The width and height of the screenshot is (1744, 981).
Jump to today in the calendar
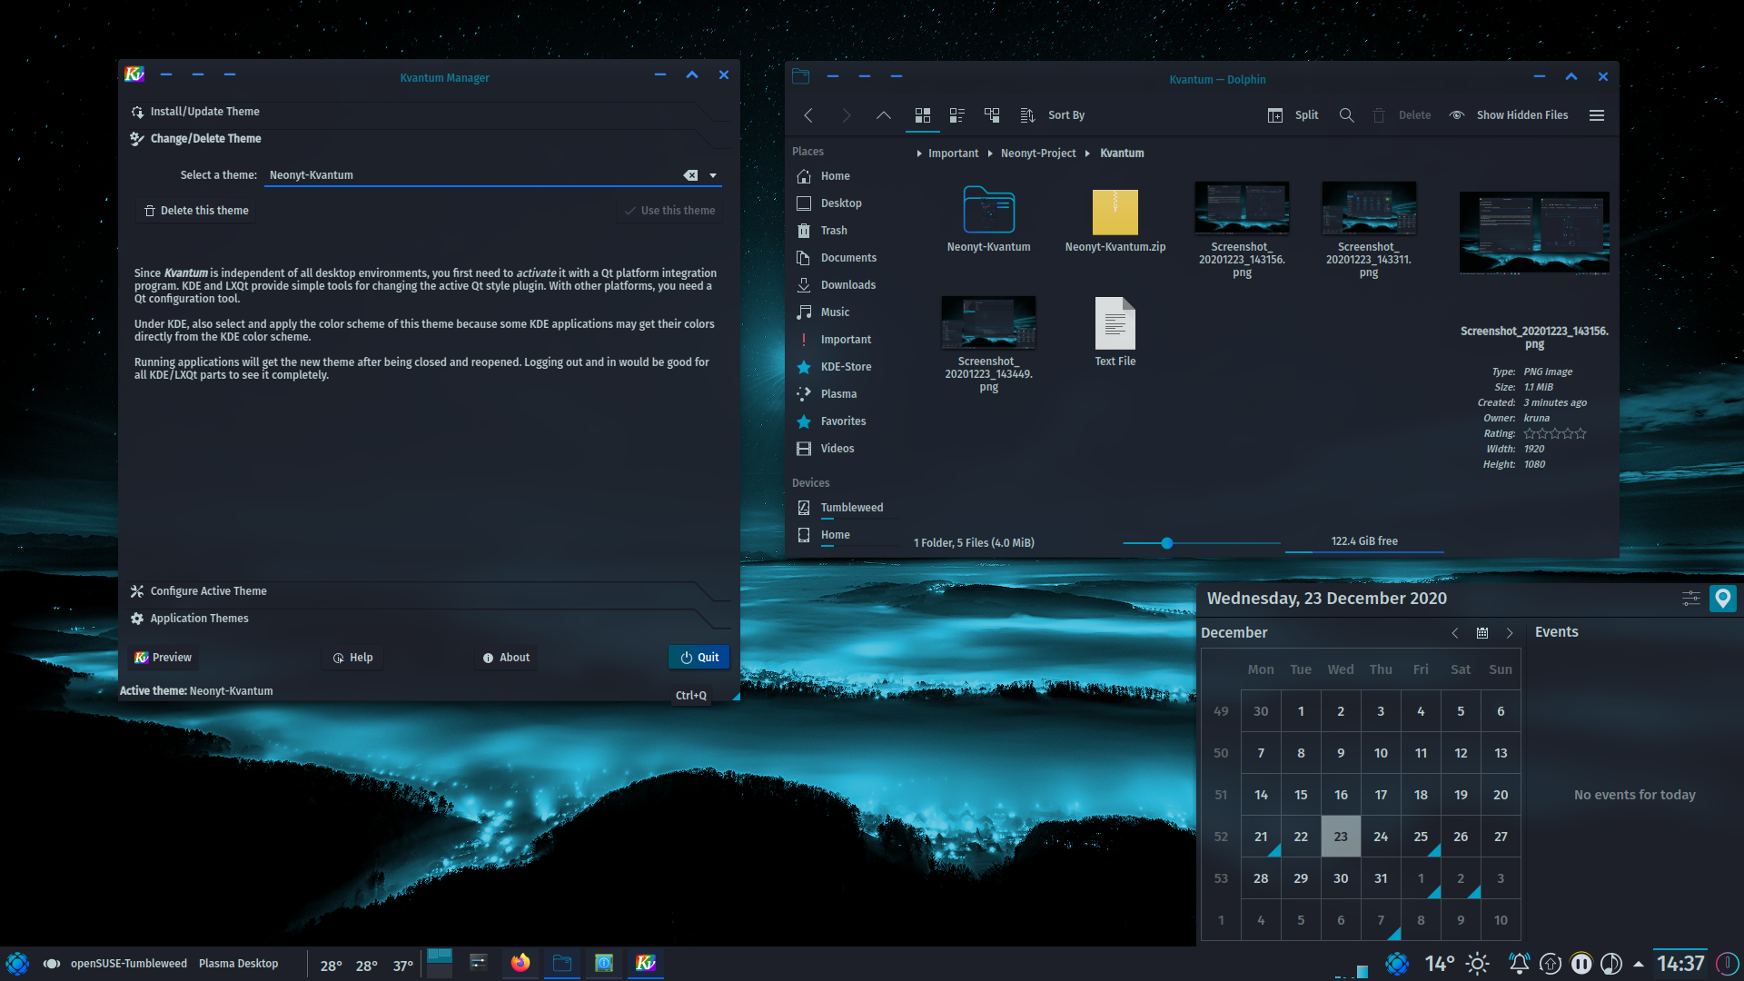click(x=1482, y=633)
